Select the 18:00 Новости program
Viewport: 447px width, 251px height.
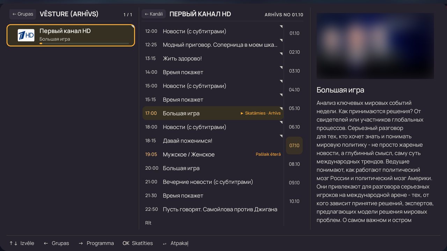(213, 127)
